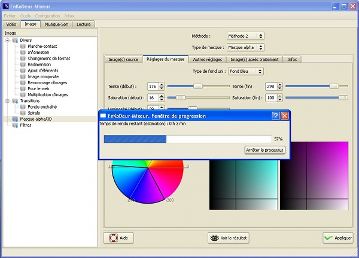Open the Méthode dropdown

click(245, 36)
